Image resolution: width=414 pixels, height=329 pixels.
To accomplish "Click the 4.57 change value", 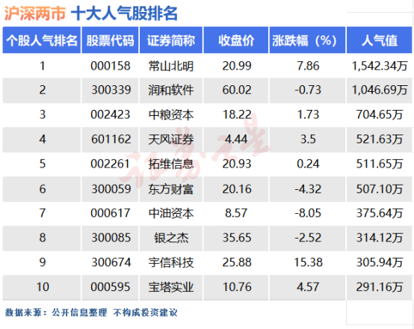I will tap(308, 287).
